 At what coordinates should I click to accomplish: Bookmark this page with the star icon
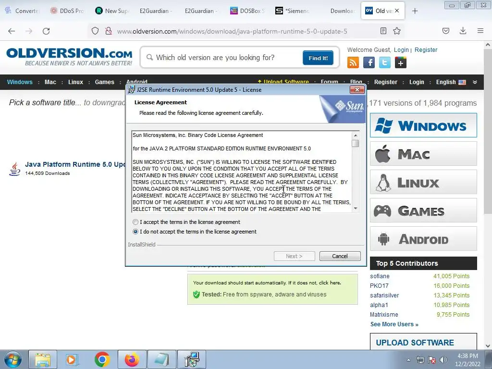pos(397,31)
